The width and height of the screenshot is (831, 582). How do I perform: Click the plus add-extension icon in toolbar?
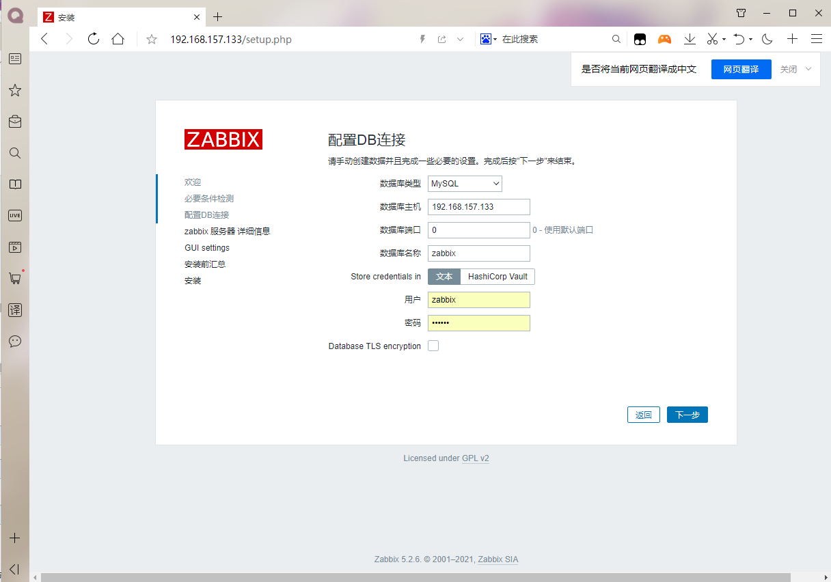click(x=792, y=40)
